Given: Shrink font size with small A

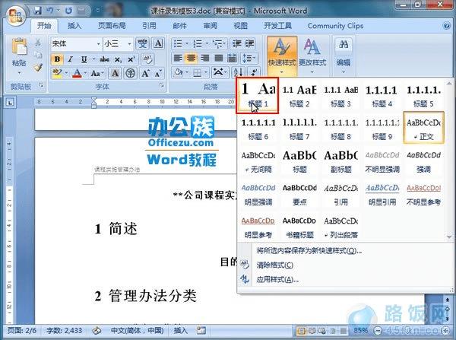Looking at the screenshot, I should (158, 73).
